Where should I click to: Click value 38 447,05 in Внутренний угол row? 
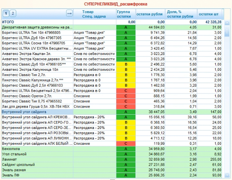156,112
